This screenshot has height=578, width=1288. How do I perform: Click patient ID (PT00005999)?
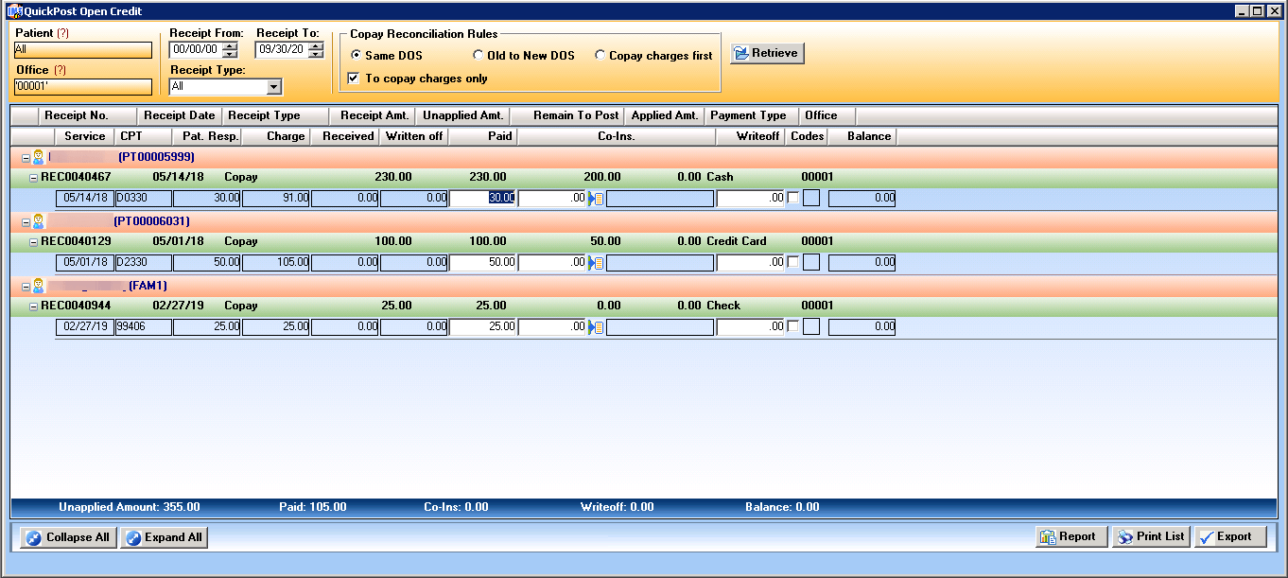pyautogui.click(x=157, y=157)
